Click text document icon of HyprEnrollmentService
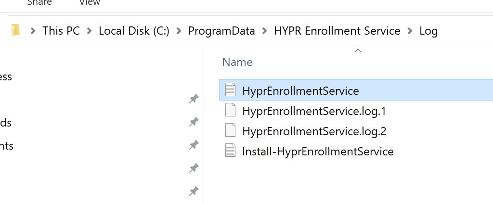The width and height of the screenshot is (493, 203). coord(231,90)
